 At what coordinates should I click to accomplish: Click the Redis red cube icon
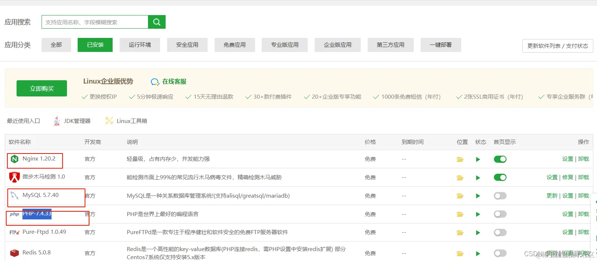pos(14,253)
